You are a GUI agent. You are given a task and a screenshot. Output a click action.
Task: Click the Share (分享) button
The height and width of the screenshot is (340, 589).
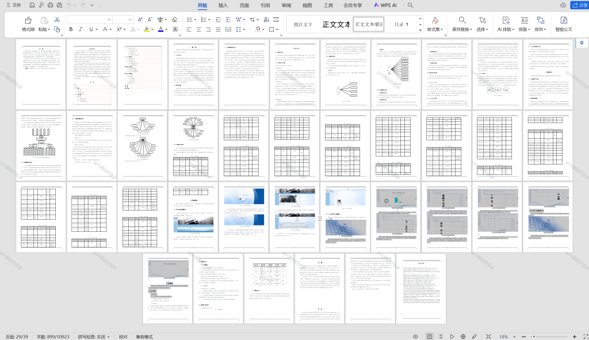click(x=580, y=5)
